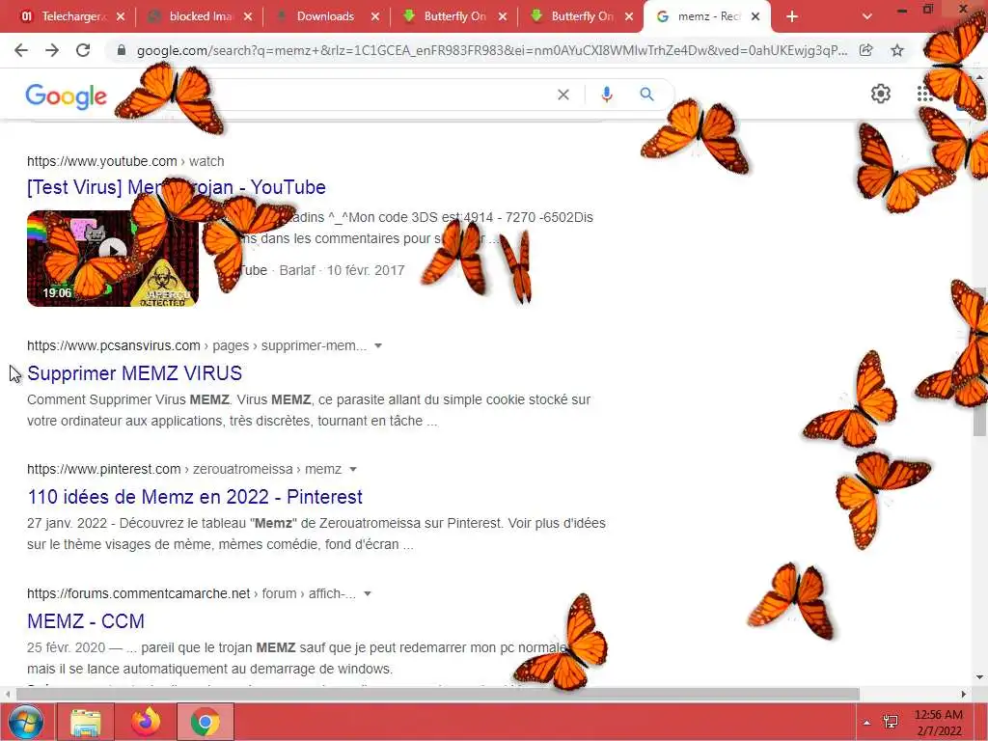The image size is (988, 741).
Task: Switch to the second Butterfly On tab
Action: click(x=573, y=17)
